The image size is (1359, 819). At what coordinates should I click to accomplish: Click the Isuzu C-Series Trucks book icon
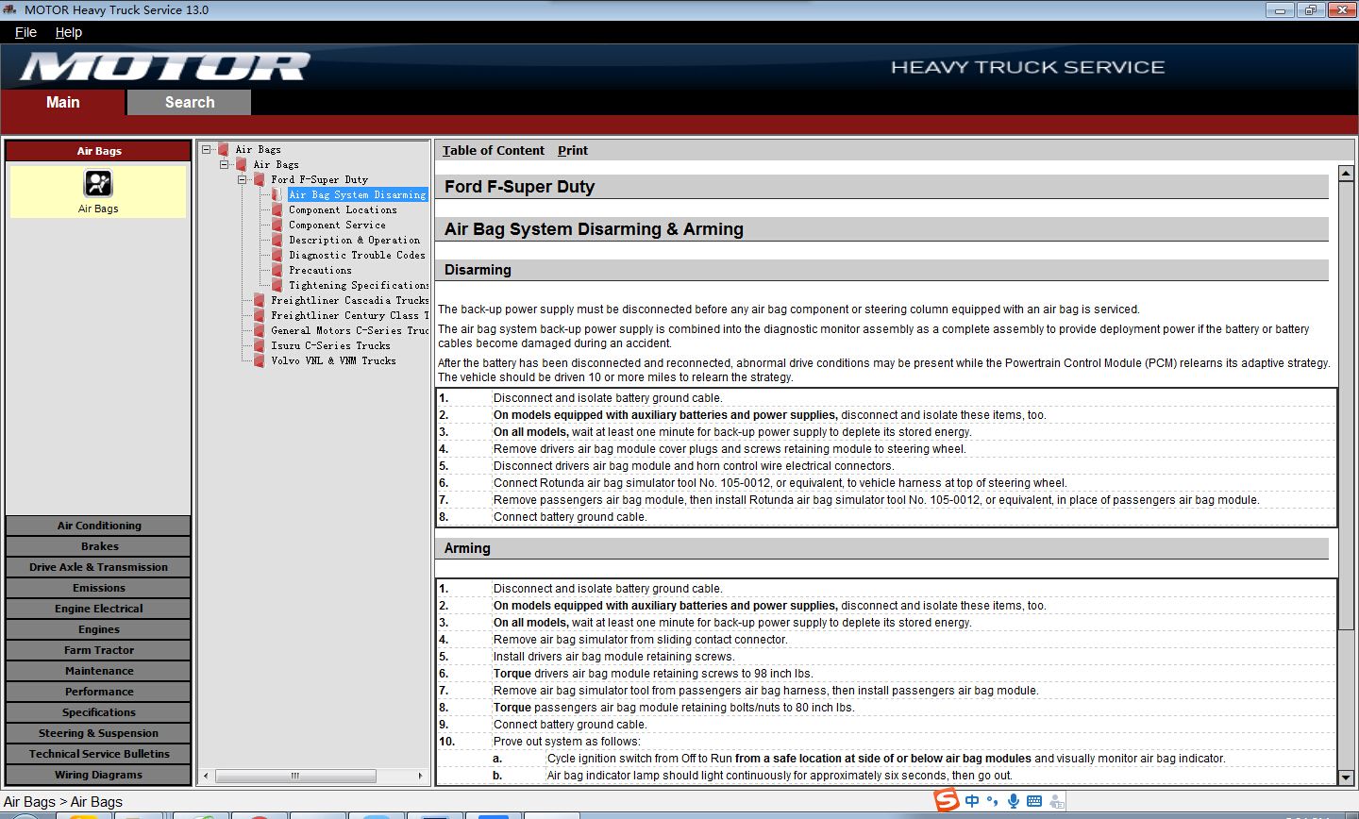(x=260, y=345)
